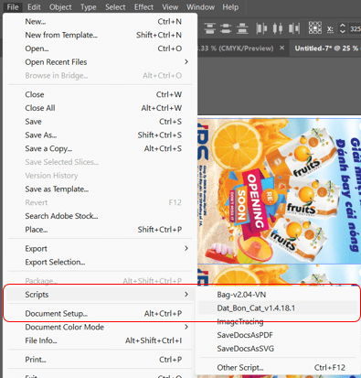Choose Save as Template... menu item
Viewport: 361px width, 378px height.
click(101, 189)
